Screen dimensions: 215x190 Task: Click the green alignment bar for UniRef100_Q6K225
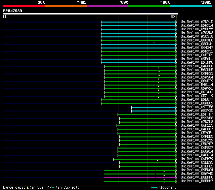click(146, 126)
